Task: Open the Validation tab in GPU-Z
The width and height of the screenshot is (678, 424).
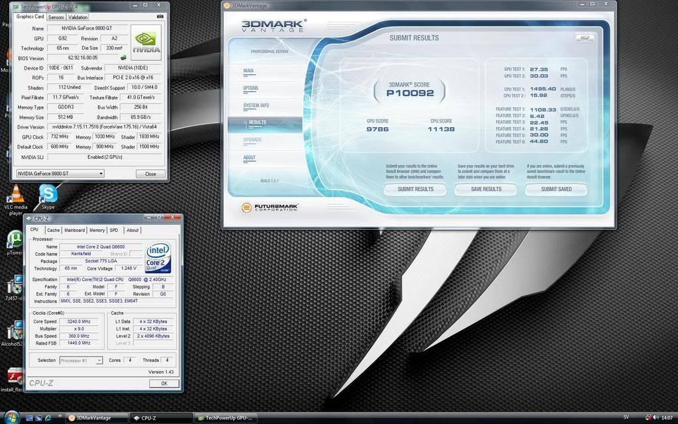Action: point(77,17)
